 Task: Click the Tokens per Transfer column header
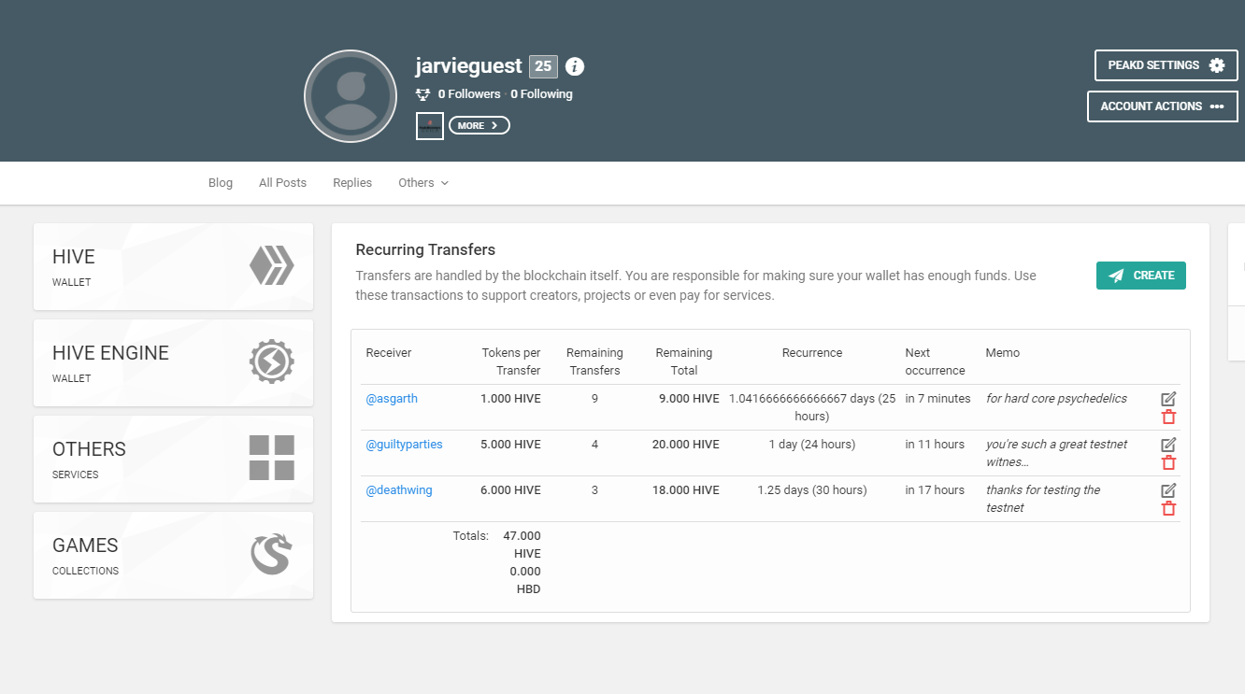(511, 361)
